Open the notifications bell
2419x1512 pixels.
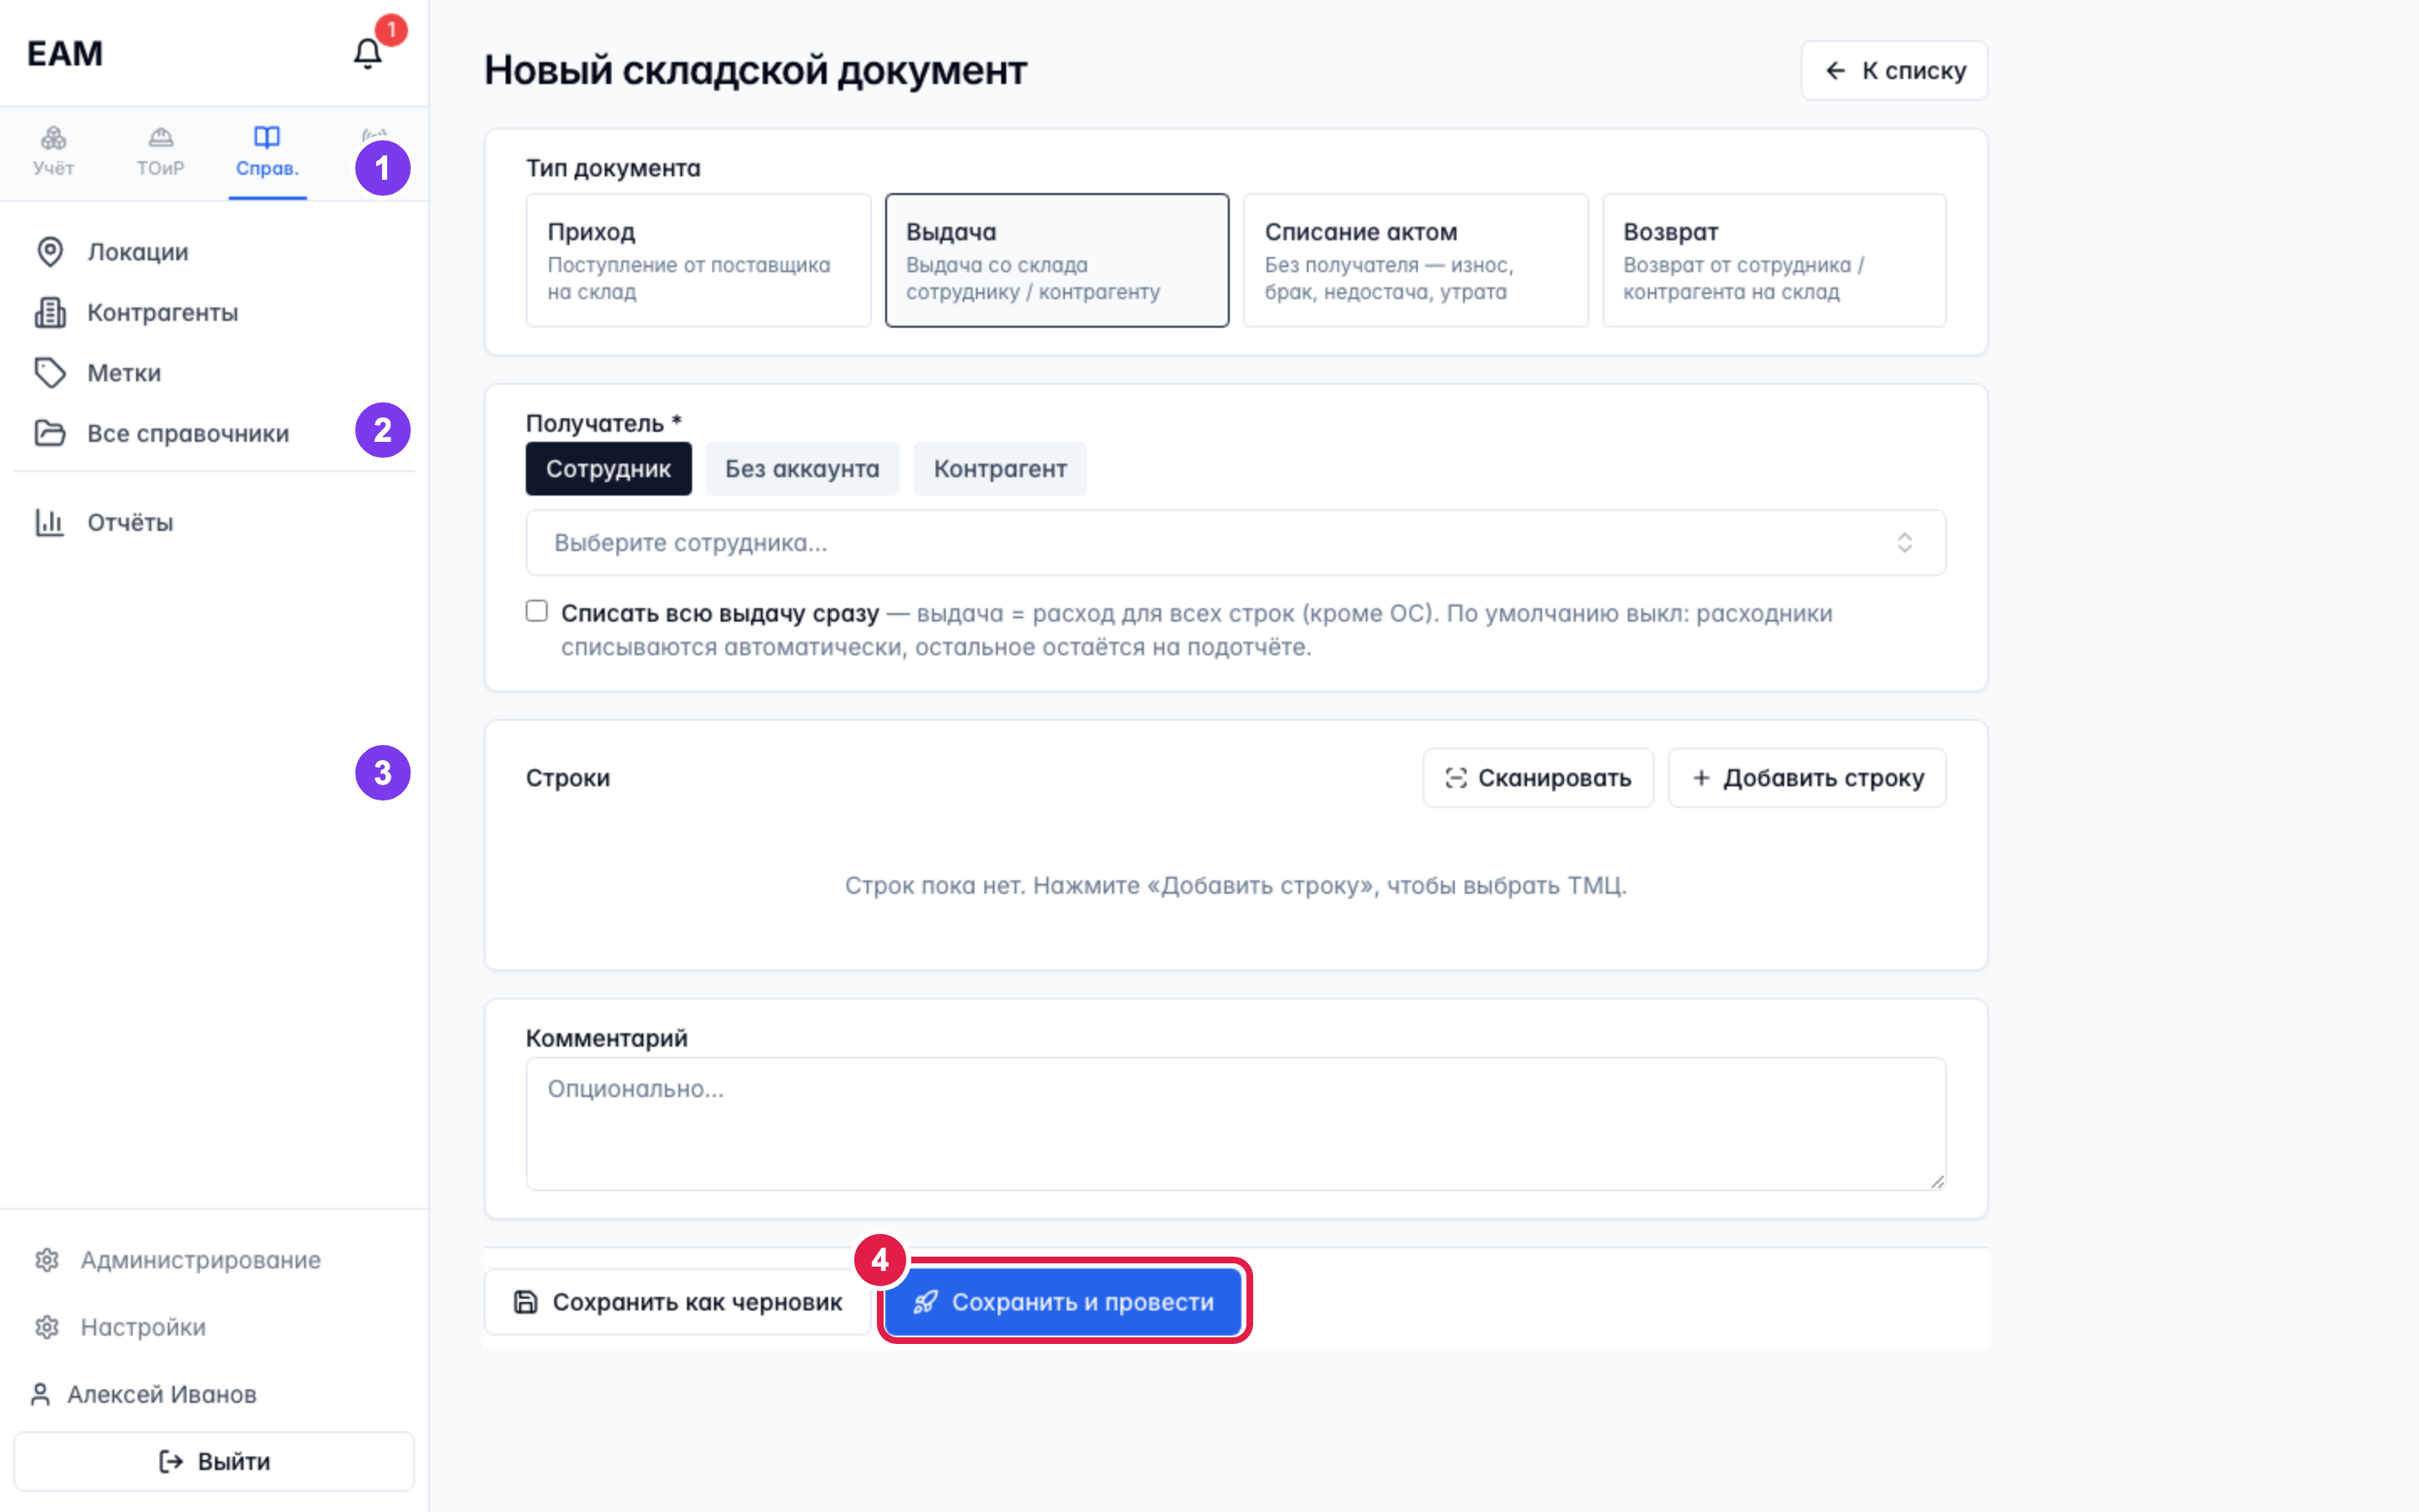368,53
